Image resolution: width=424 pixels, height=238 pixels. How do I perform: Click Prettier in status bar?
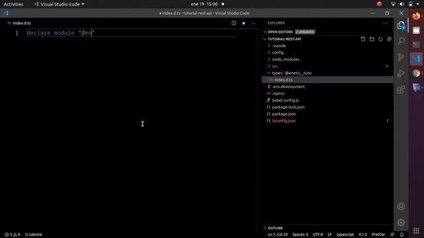[x=378, y=235]
